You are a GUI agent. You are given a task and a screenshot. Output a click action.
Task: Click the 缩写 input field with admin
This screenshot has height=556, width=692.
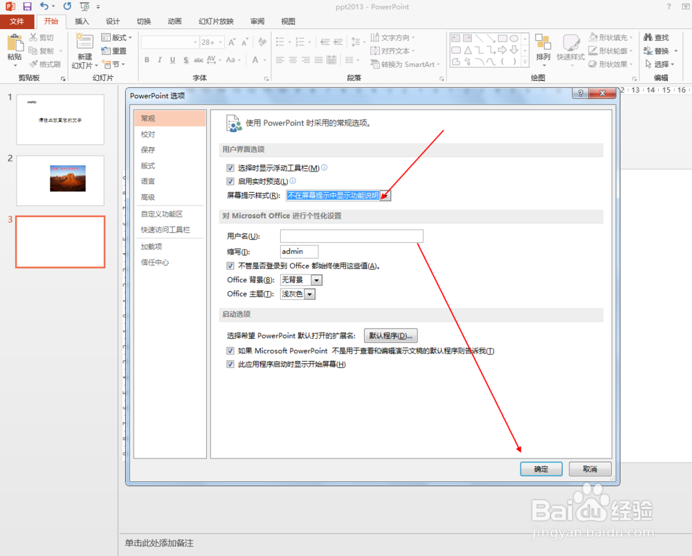[x=299, y=251]
